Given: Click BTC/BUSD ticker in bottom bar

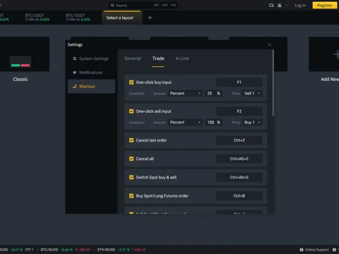Looking at the screenshot, I should [x=66, y=250].
